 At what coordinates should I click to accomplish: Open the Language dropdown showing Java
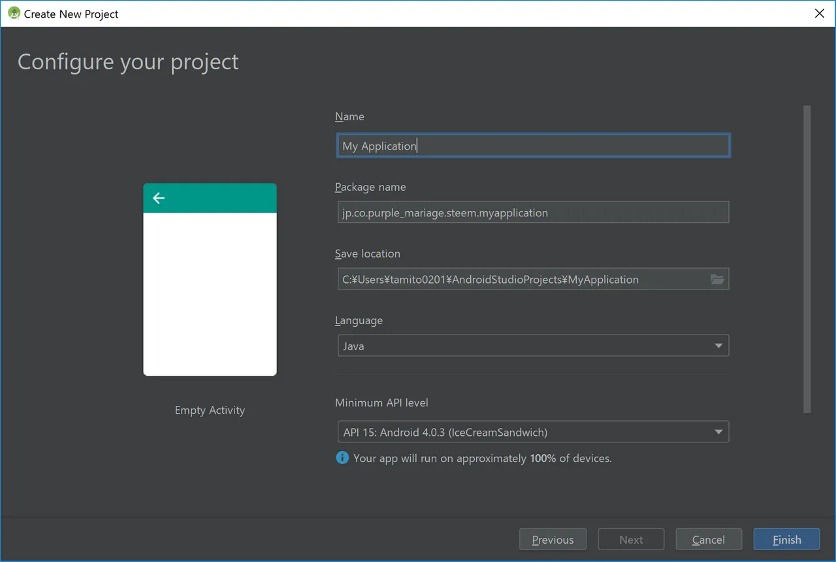(533, 346)
